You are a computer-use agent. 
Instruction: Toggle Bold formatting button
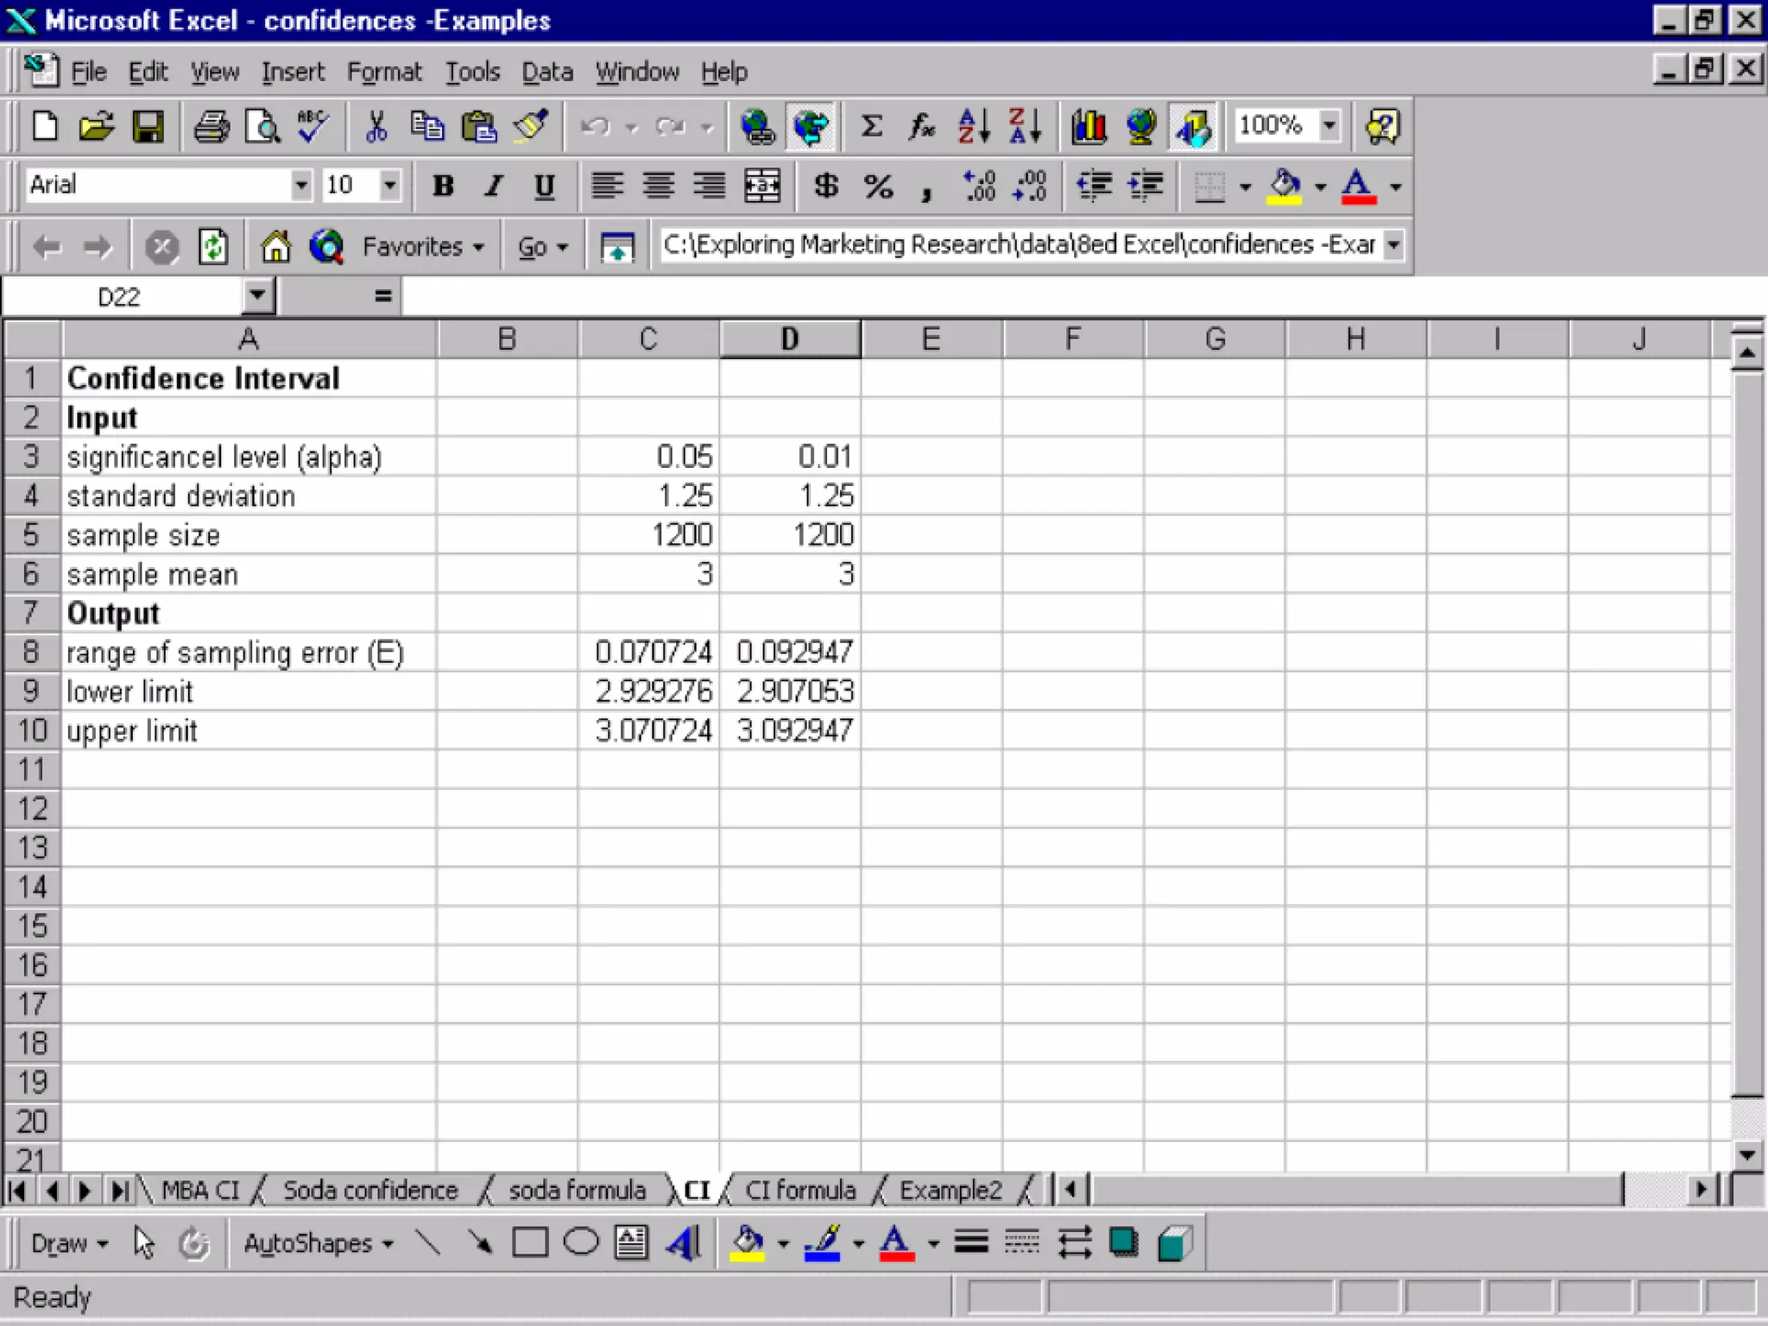443,186
